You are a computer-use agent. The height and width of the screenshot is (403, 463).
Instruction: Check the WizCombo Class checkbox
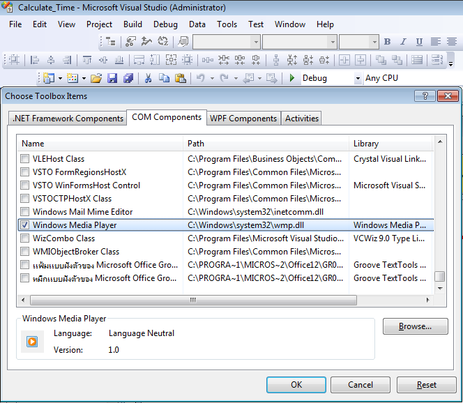tap(25, 238)
